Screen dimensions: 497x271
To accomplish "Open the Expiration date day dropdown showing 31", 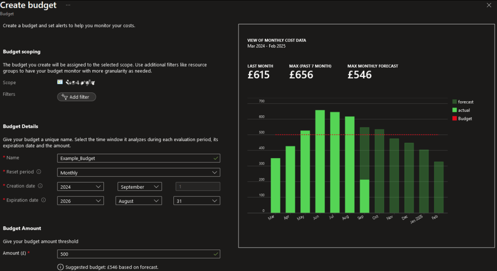I will pos(196,200).
